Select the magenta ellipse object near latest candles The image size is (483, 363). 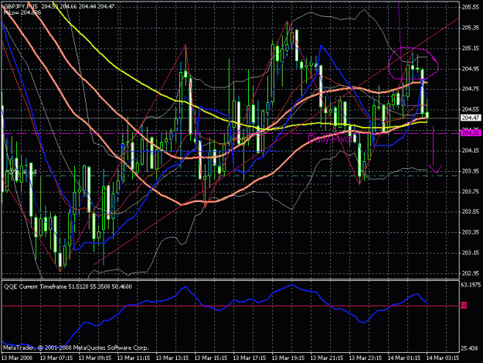tap(413, 63)
